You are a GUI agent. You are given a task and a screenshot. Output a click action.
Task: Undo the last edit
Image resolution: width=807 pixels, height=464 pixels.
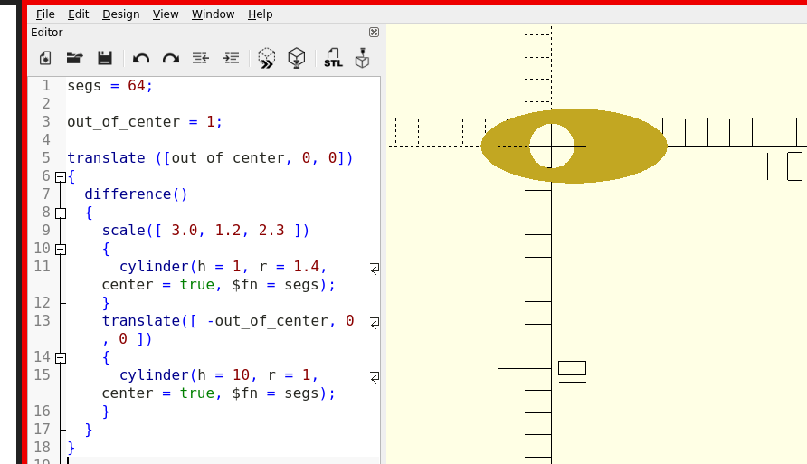point(141,58)
